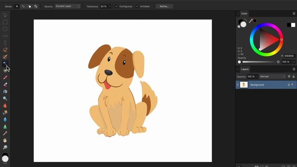Set selection mode to Subtract
297x167 pixels.
30,6
